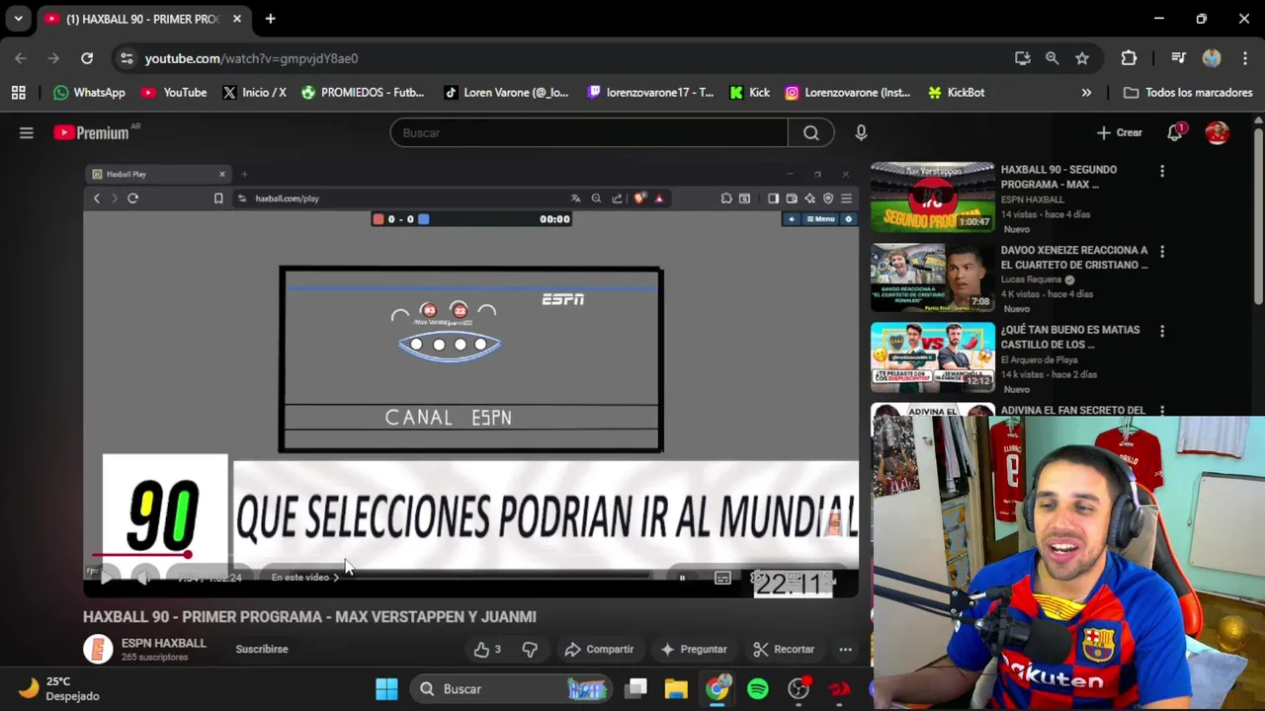Click the install app icon in address bar

pyautogui.click(x=1023, y=58)
